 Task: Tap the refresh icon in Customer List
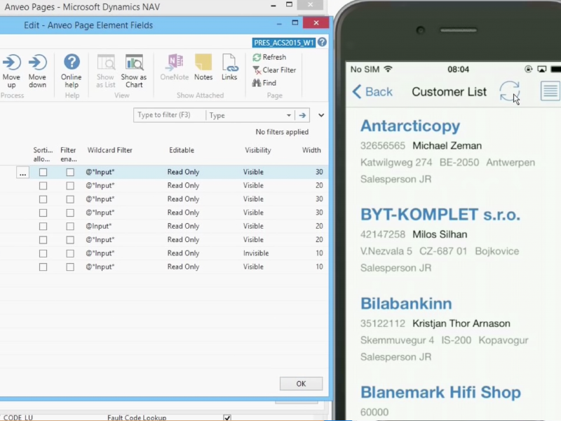click(510, 91)
